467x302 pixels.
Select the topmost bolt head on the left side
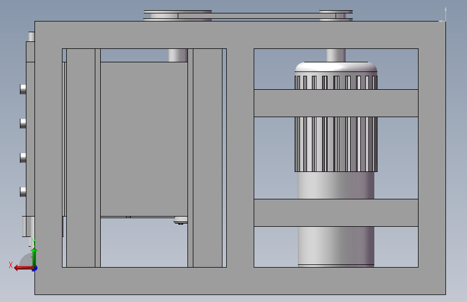click(x=23, y=89)
